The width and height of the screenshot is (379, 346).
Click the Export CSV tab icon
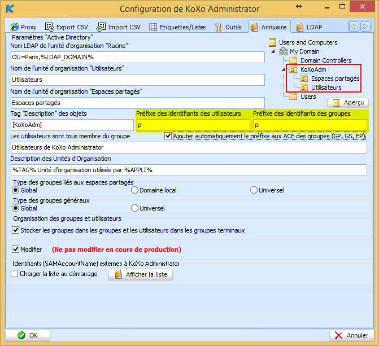(x=50, y=27)
